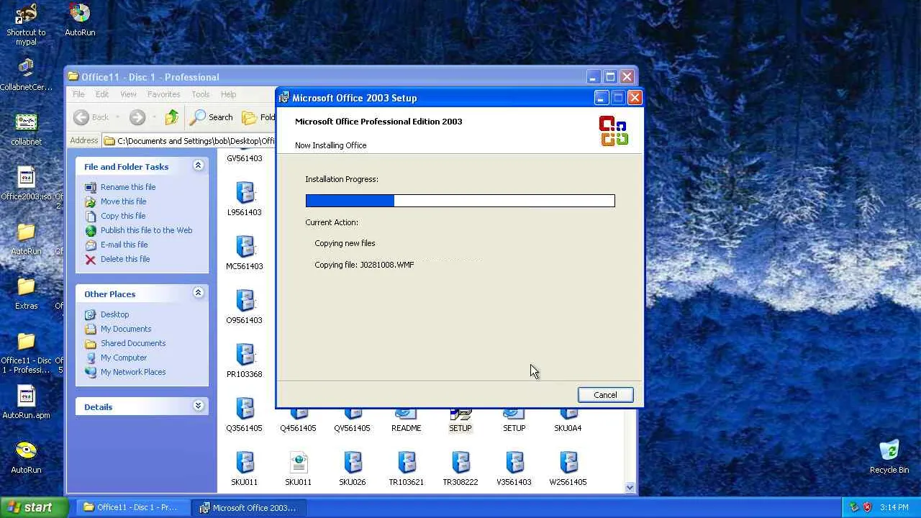Select the TR308222 installer file
The width and height of the screenshot is (921, 518).
460,469
